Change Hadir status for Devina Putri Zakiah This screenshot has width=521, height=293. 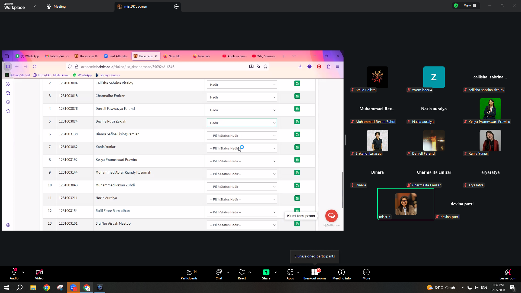(x=242, y=123)
